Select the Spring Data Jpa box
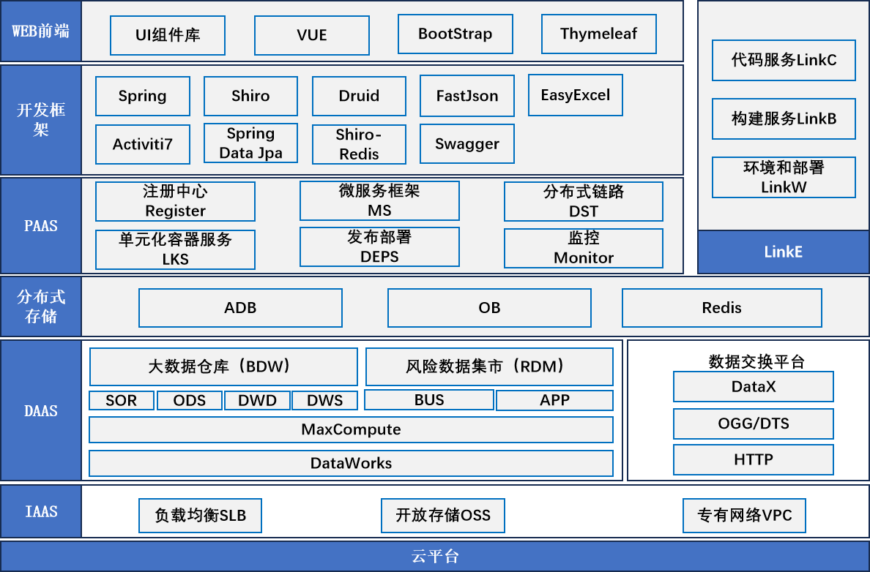870x572 pixels. (250, 143)
